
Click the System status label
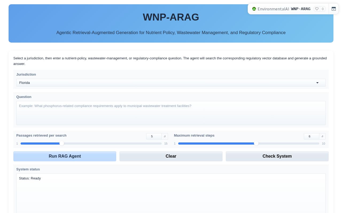(x=28, y=169)
